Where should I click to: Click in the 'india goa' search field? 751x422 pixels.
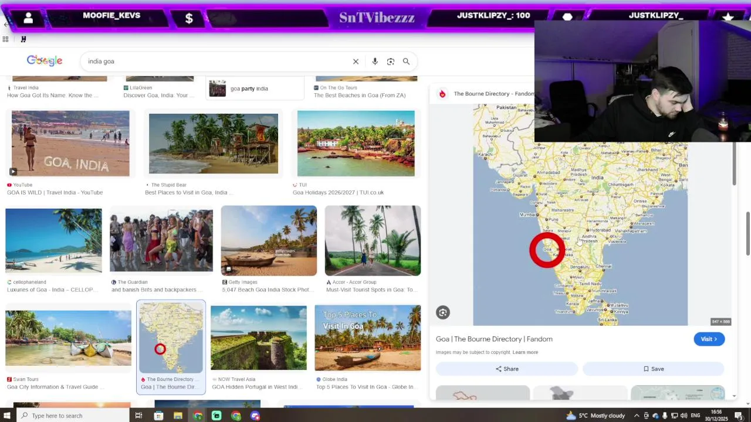coord(217,62)
